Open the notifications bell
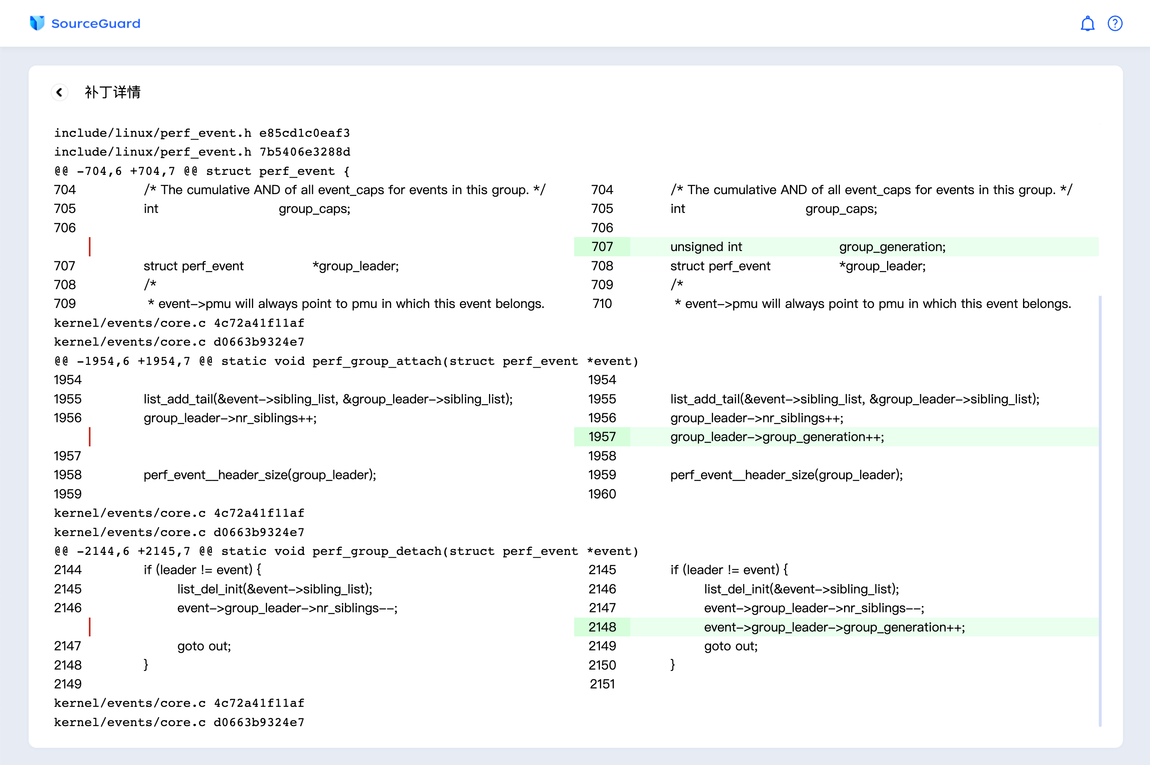 [1087, 23]
